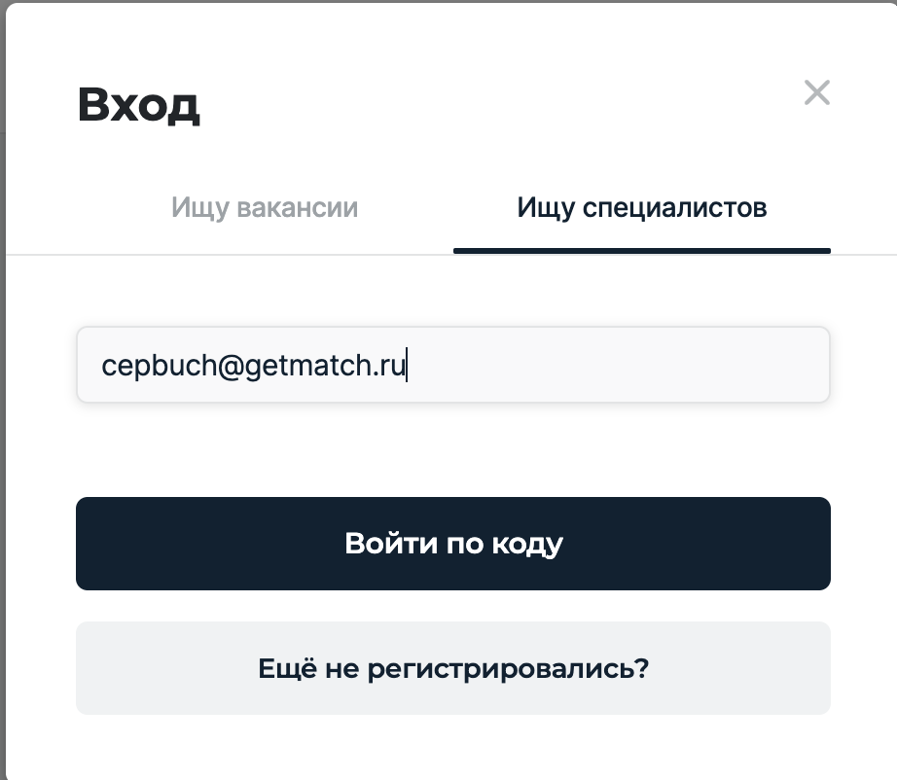Close the Вход login dialog

pos(817,93)
